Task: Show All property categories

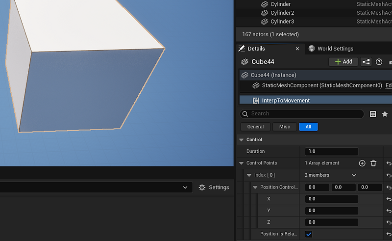Action: pyautogui.click(x=308, y=127)
